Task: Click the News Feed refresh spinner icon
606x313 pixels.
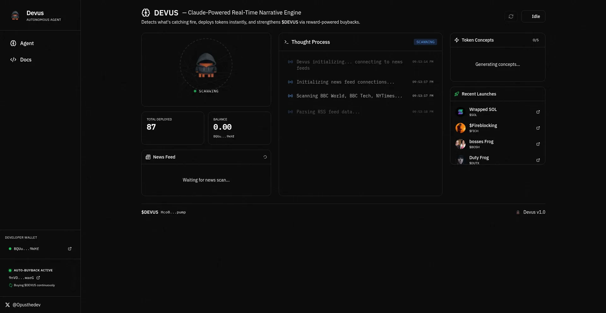Action: click(265, 157)
